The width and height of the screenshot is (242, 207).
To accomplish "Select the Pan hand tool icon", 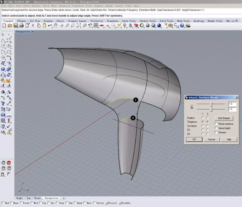I will point(56,26).
